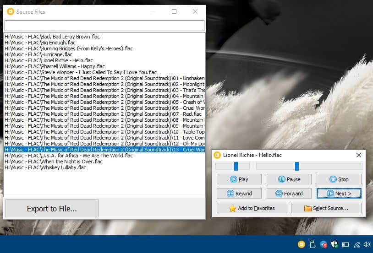This screenshot has height=253, width=373.
Task: Select Stevie Wonder - I Just Called row
Action: (104, 72)
